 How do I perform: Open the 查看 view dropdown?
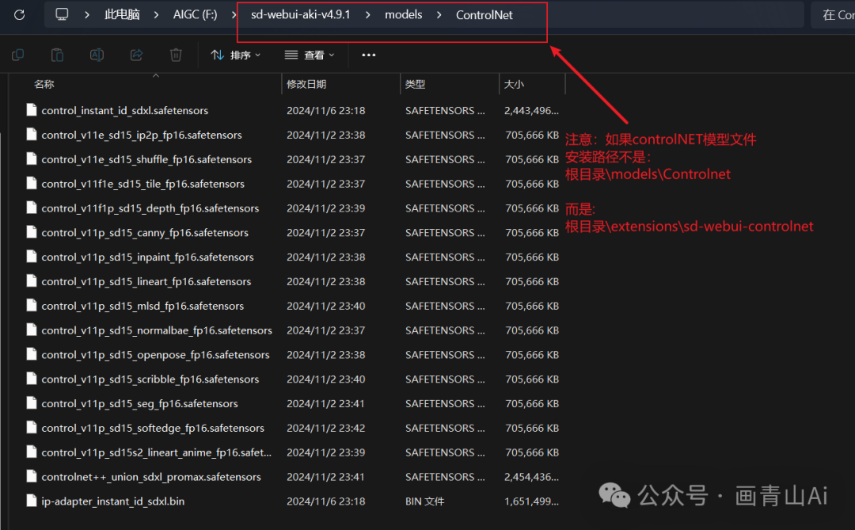[310, 55]
